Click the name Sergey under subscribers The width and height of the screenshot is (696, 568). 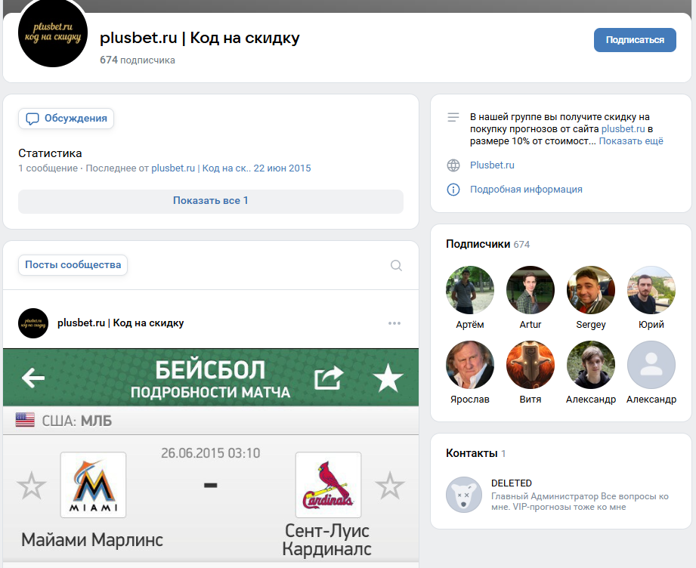point(591,324)
